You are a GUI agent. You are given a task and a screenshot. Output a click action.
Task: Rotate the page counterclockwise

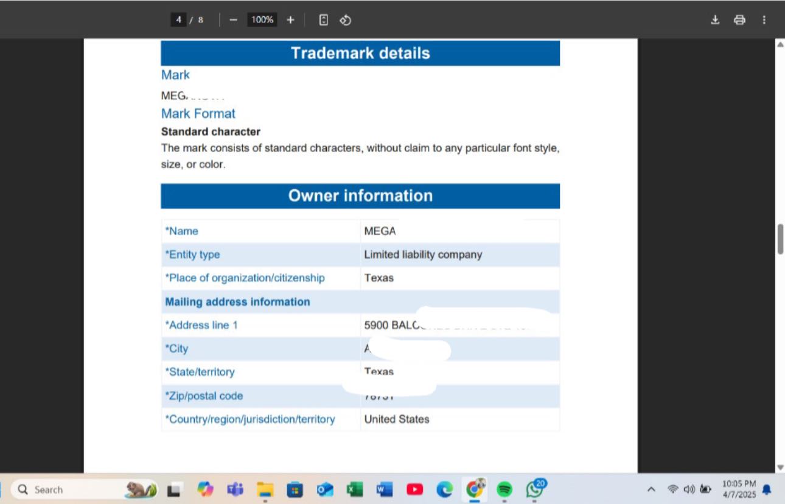click(x=345, y=20)
